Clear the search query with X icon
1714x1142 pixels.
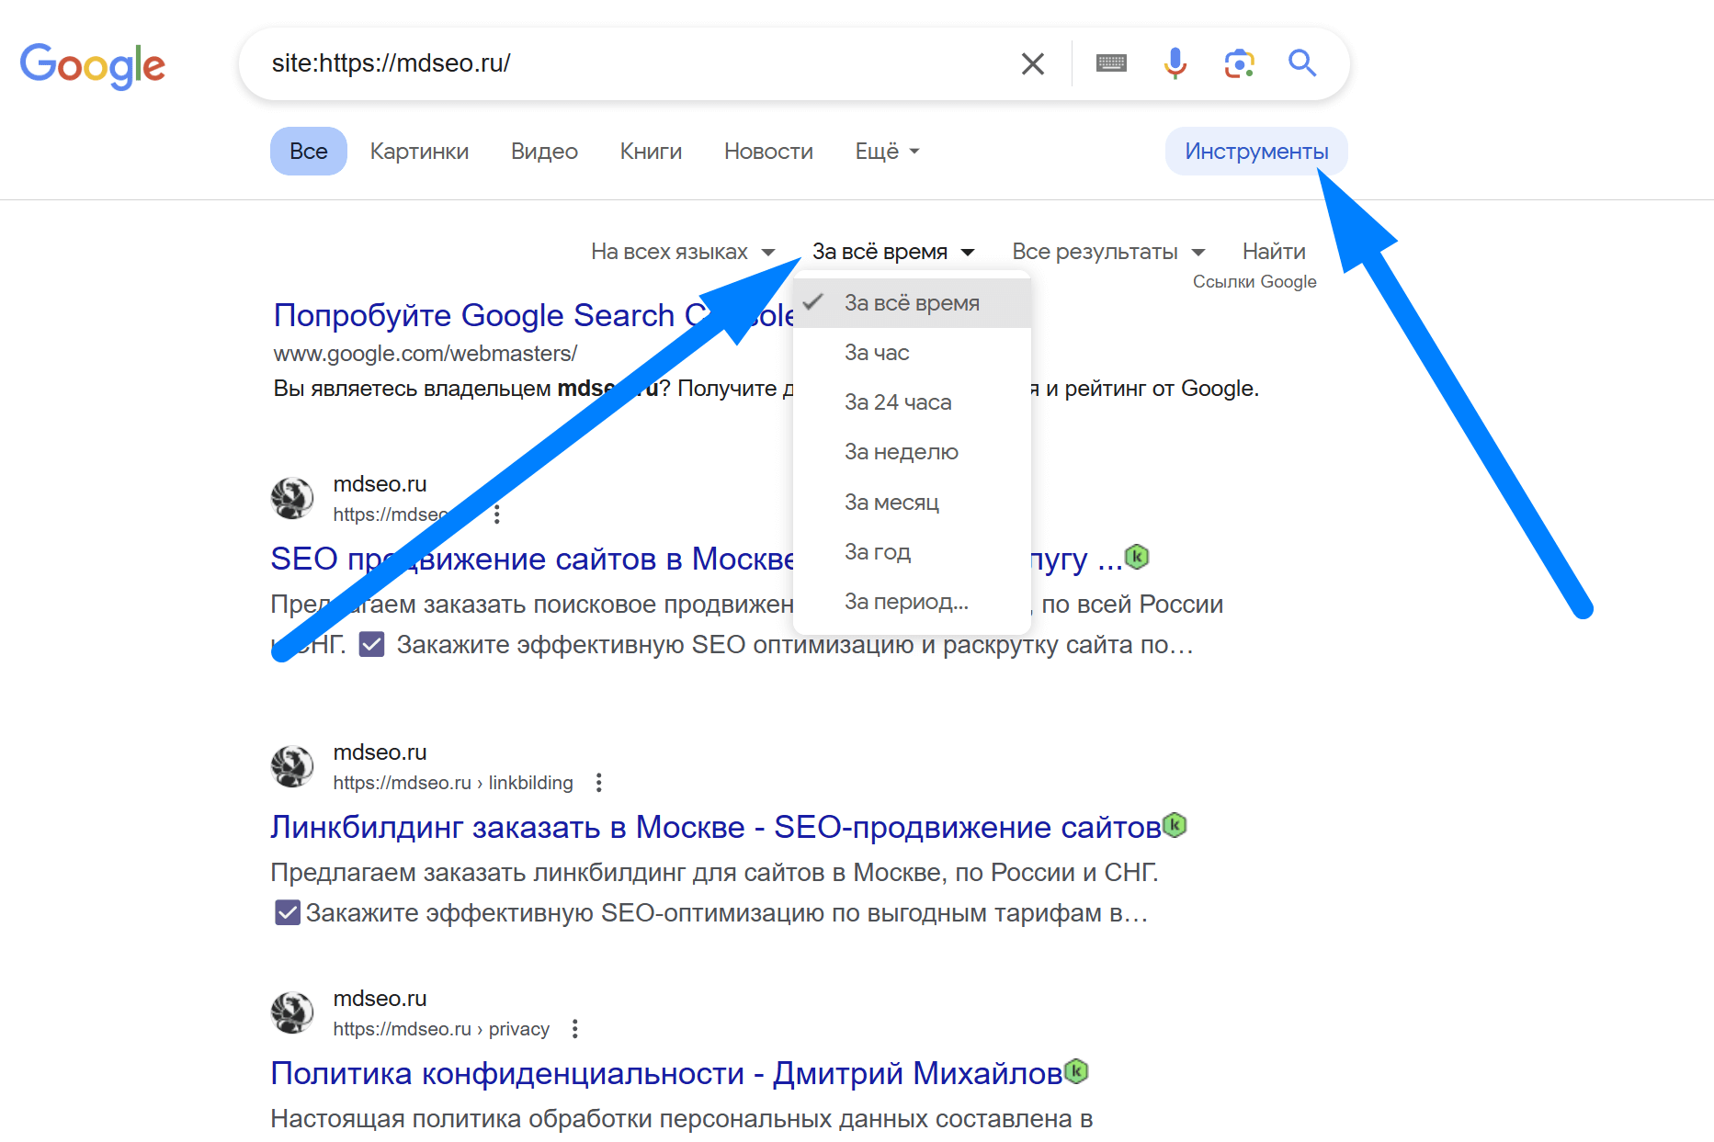[x=1033, y=63]
